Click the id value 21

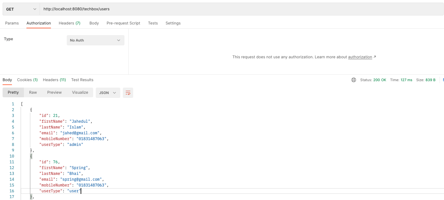tap(55, 116)
